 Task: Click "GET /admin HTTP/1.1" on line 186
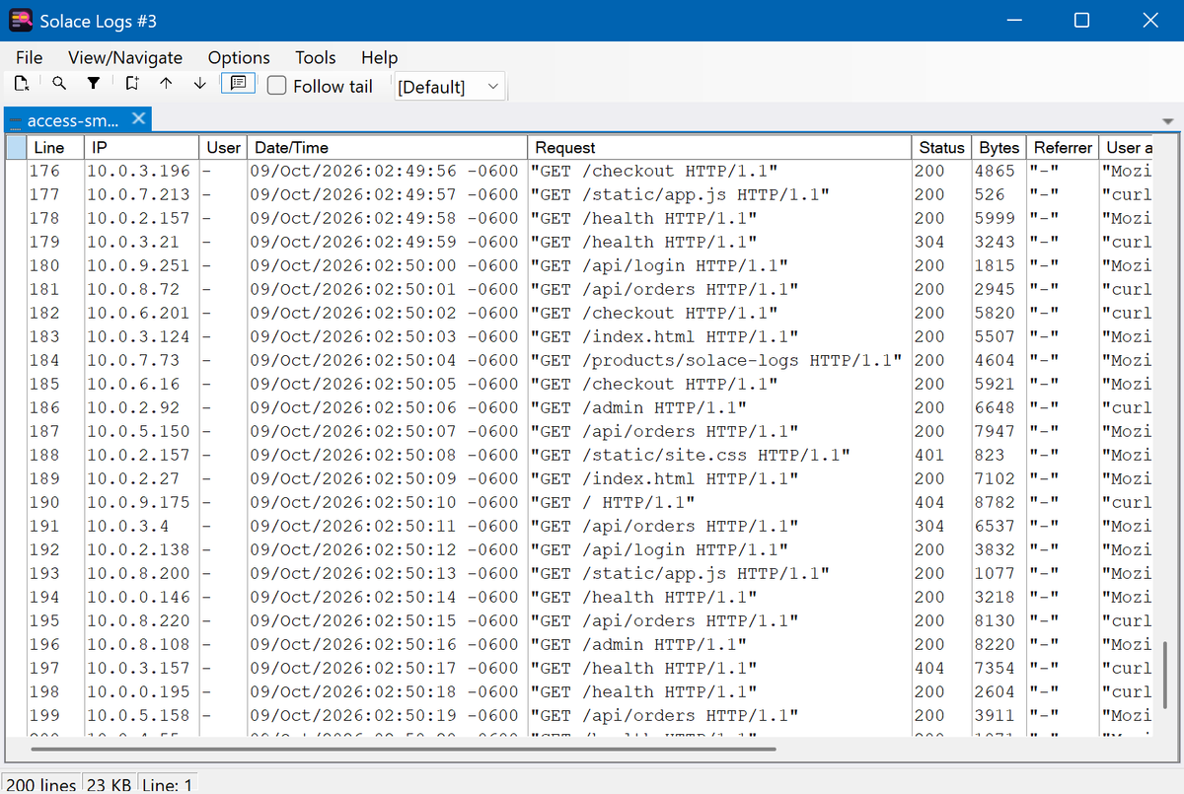[638, 407]
